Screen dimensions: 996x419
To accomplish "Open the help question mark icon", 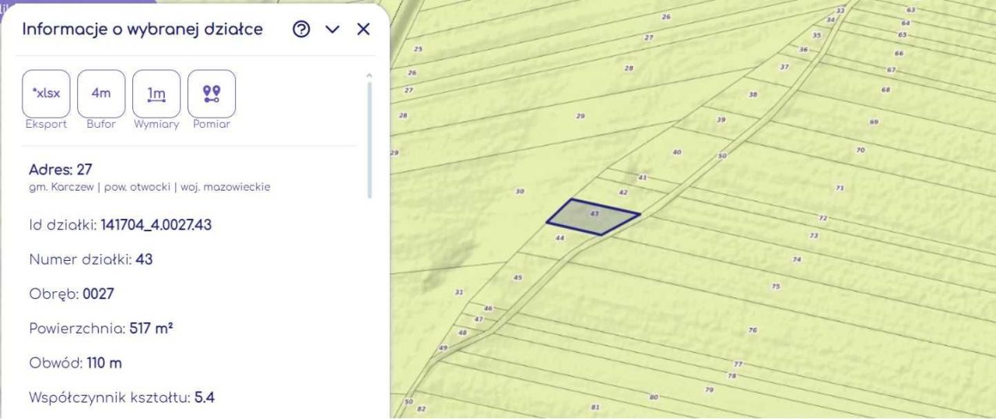I will coord(302,30).
